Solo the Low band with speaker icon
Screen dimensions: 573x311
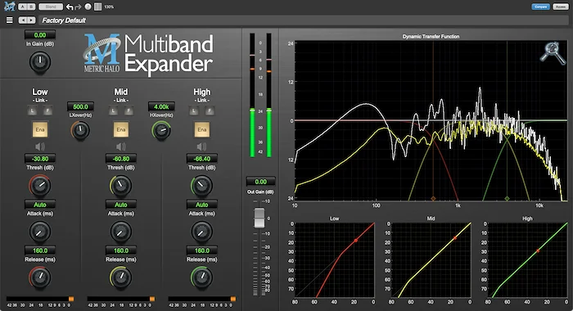click(40, 146)
